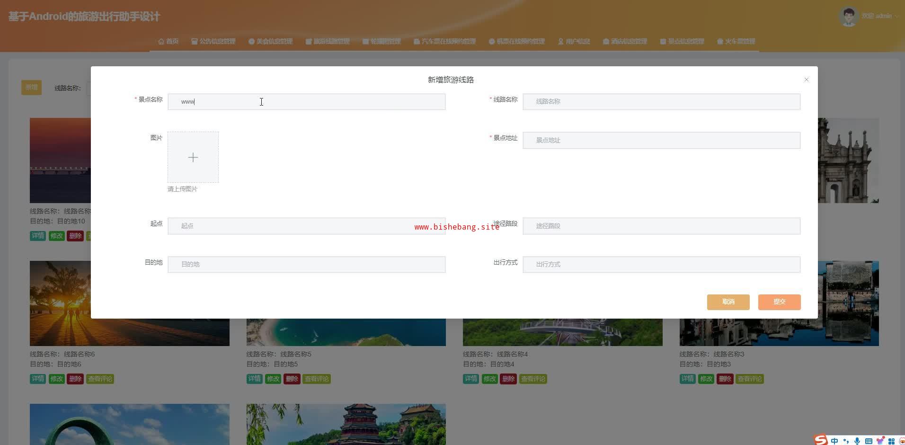Click the 取消 button

tap(728, 302)
